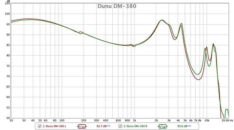Screen dimensions: 234x130
Task: Open the red 1/48 smoothing selector
Action: coord(82,126)
